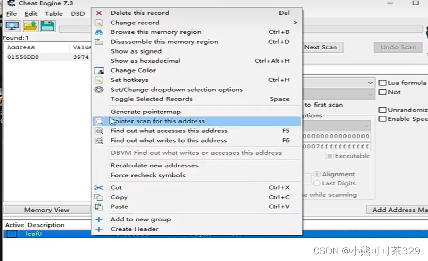This screenshot has height=261, width=428.
Task: Click the red X delete record icon
Action: pyautogui.click(x=99, y=13)
